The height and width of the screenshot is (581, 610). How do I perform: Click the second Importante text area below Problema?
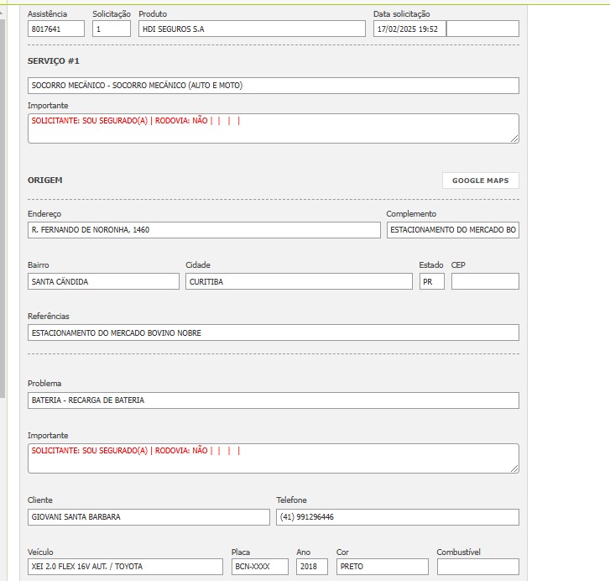[273, 458]
